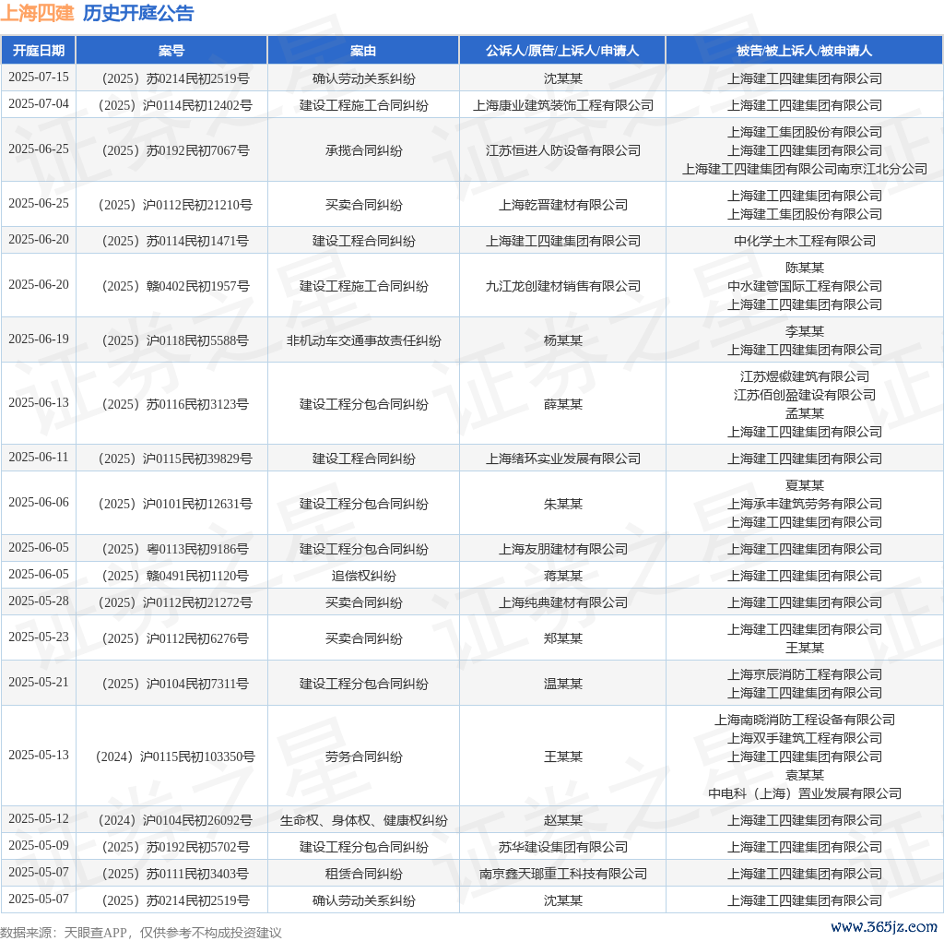Click the cause 劳务合同纠纷
This screenshot has width=944, height=941.
tap(363, 756)
